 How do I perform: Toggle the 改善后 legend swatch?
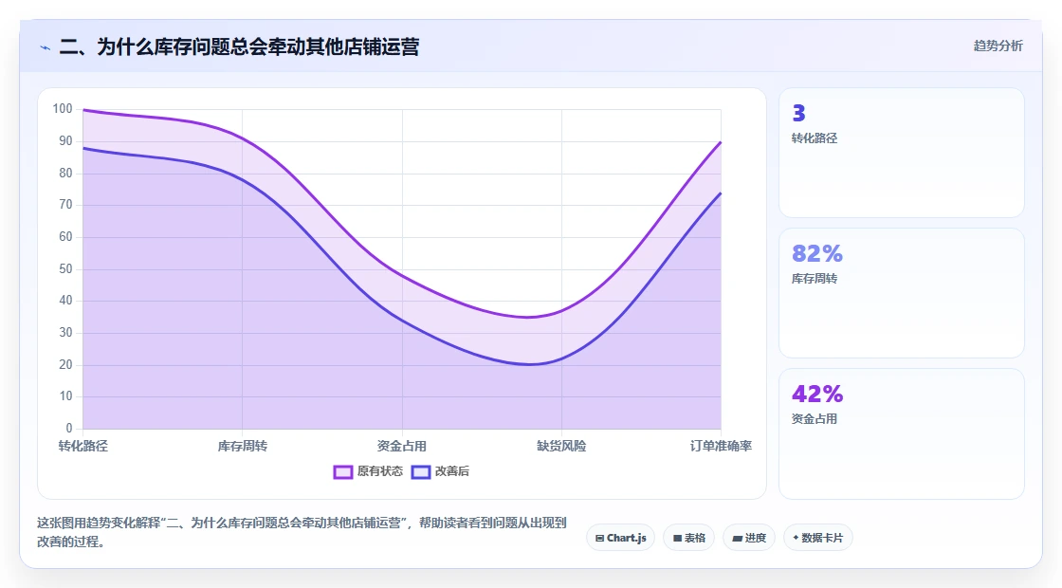pos(421,471)
